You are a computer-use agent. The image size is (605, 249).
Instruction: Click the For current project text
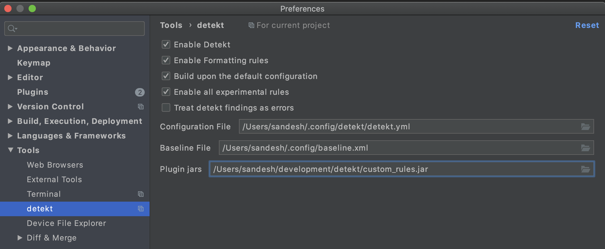tap(293, 25)
